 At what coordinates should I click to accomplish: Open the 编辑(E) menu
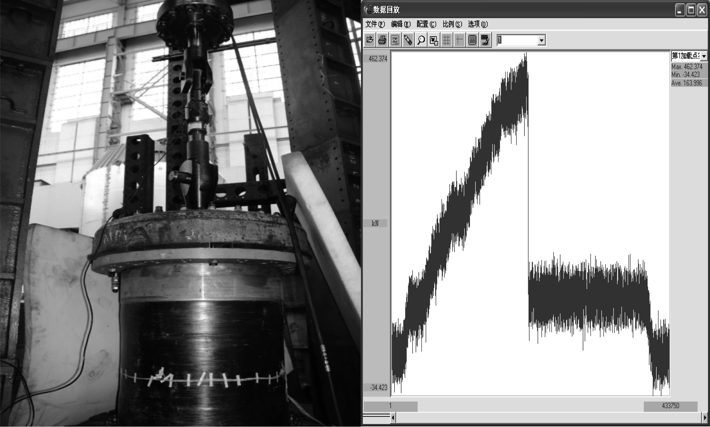[x=400, y=24]
